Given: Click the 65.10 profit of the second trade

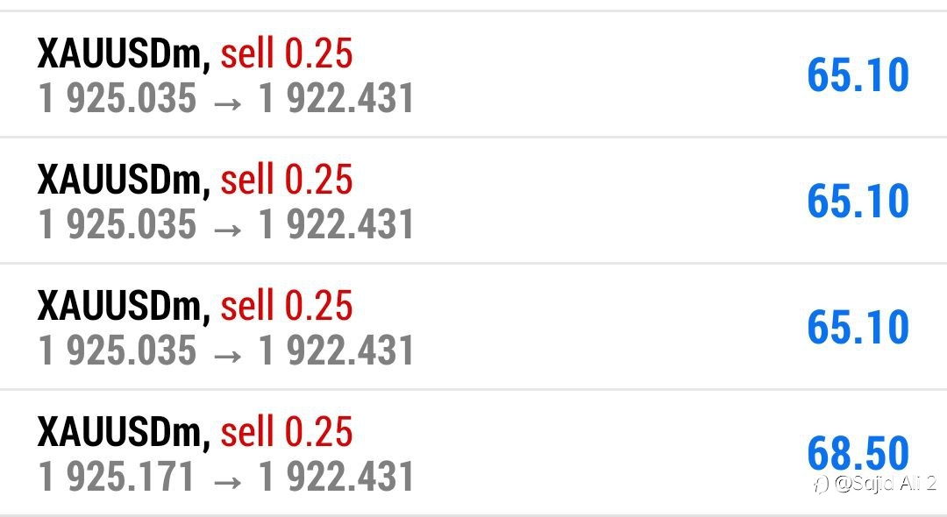Looking at the screenshot, I should click(x=858, y=202).
